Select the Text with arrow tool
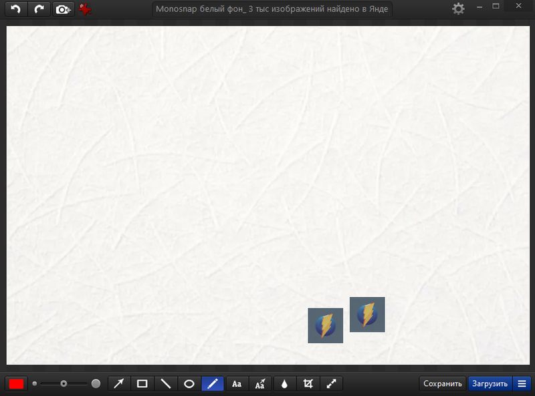 click(x=260, y=384)
